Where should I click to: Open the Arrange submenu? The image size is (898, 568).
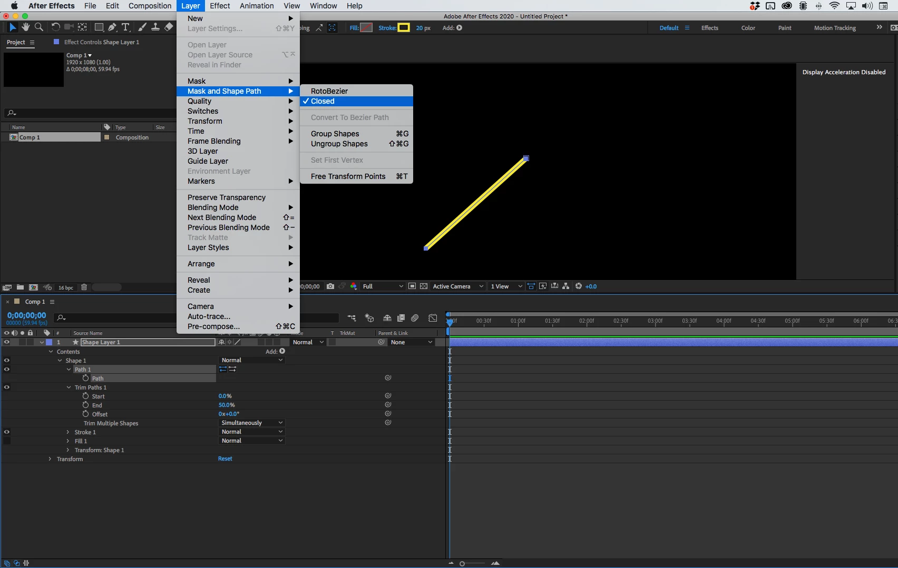pyautogui.click(x=238, y=264)
